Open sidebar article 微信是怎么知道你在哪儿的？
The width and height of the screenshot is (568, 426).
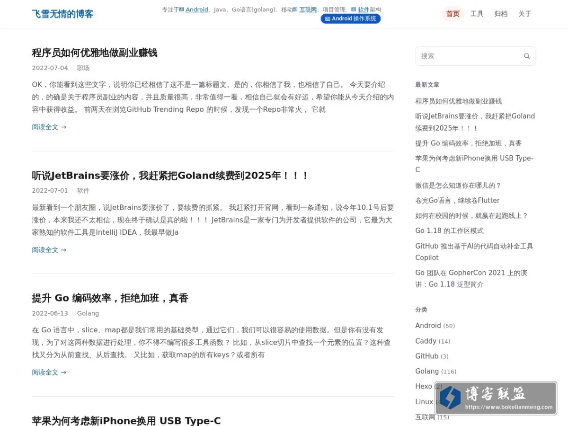[x=458, y=186]
